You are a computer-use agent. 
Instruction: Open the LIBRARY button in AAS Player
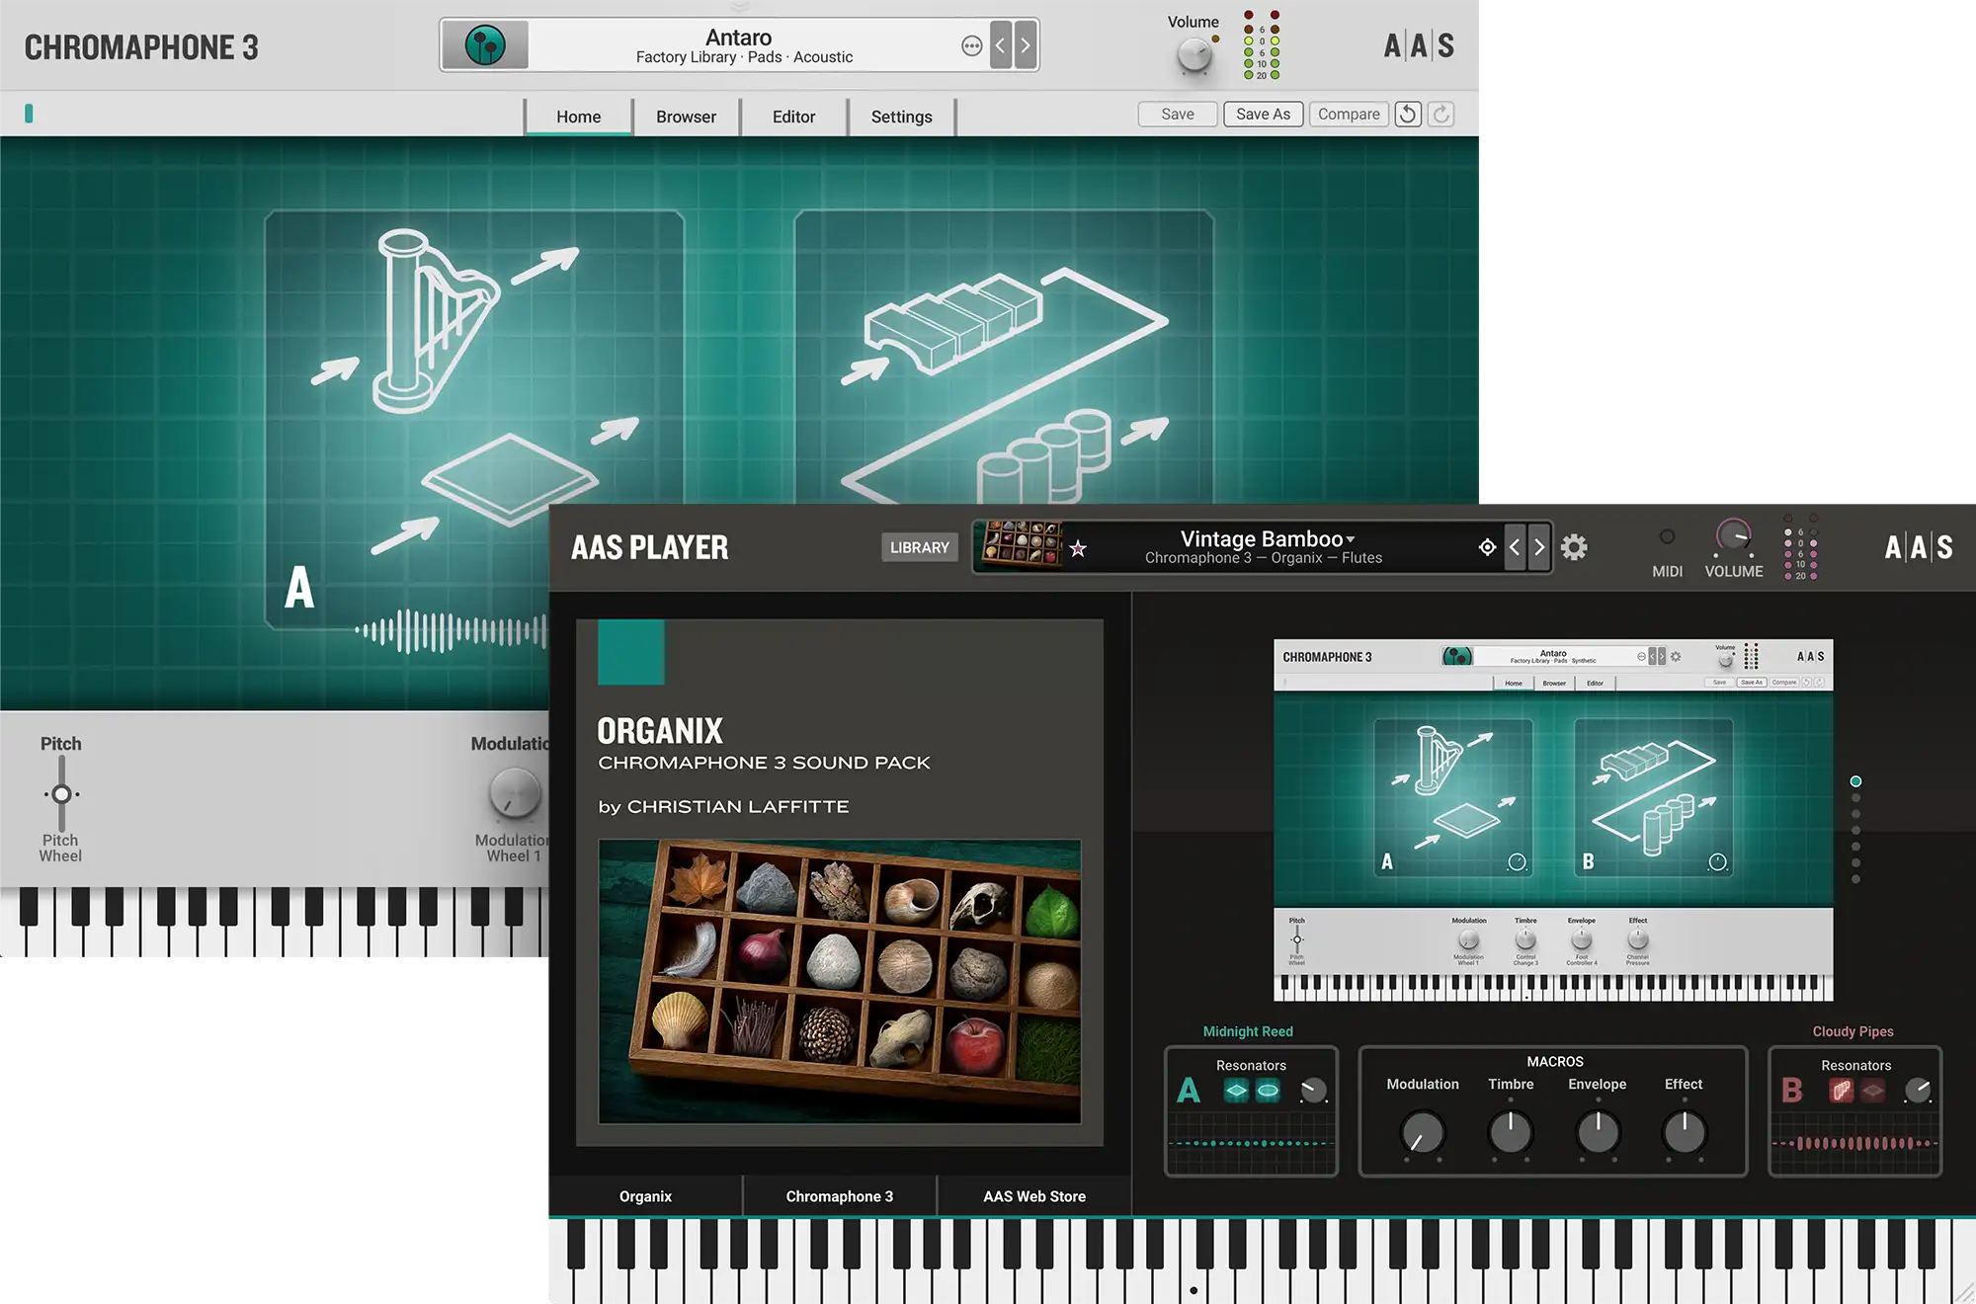pyautogui.click(x=919, y=547)
